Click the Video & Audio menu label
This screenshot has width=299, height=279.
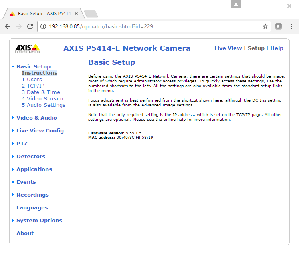[36, 118]
